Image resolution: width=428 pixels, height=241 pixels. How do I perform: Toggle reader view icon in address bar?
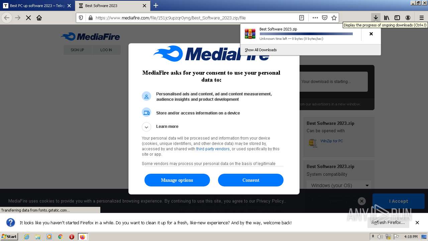click(302, 18)
